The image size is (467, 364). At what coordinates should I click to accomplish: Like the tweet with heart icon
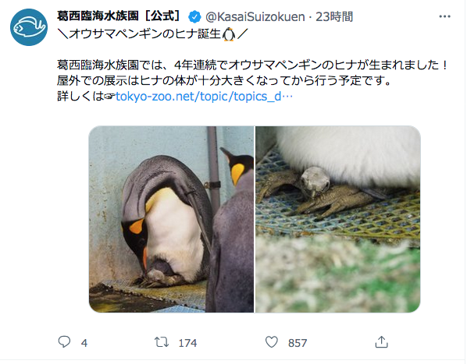[271, 342]
